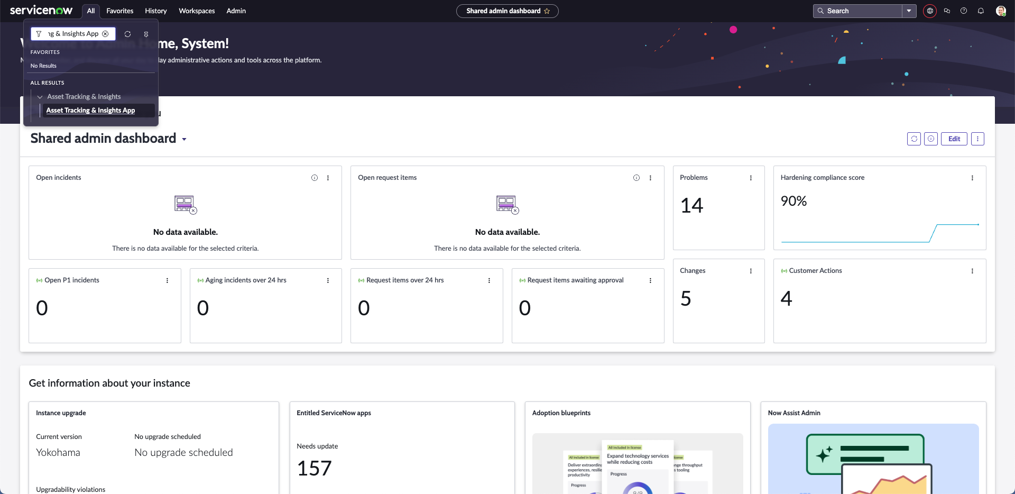The height and width of the screenshot is (494, 1015).
Task: Open the Open incidents widget options menu
Action: pos(328,178)
